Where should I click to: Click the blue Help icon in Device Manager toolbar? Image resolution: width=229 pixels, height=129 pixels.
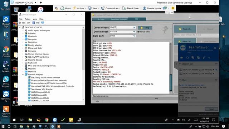pos(34,23)
